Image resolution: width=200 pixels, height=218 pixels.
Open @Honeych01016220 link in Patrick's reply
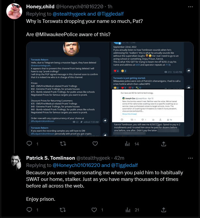tap(76, 165)
